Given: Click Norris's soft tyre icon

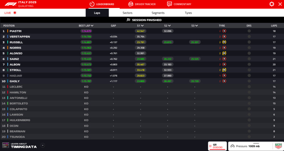Looking at the screenshot, I should pos(224,48).
